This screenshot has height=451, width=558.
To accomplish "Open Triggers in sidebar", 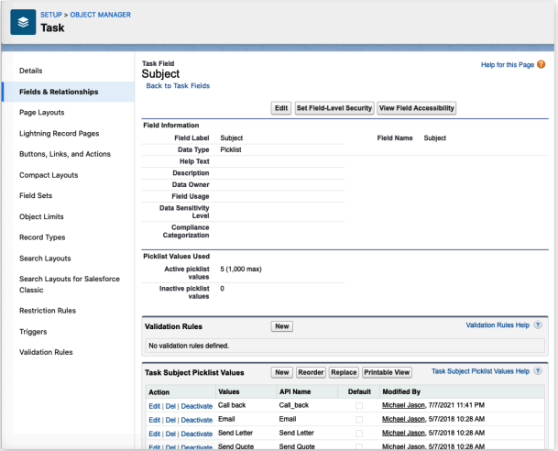I will pyautogui.click(x=33, y=332).
